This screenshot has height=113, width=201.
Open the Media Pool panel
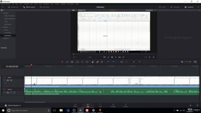tap(13, 7)
